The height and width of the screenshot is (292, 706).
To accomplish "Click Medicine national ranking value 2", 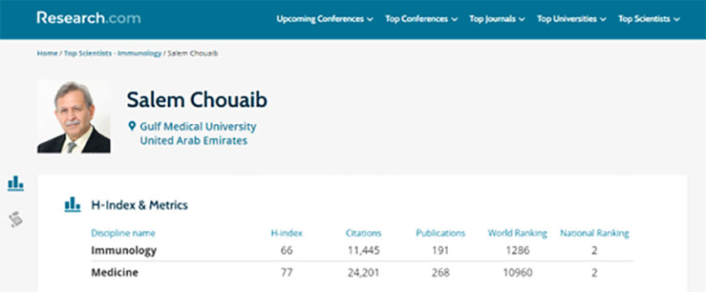I will point(595,273).
